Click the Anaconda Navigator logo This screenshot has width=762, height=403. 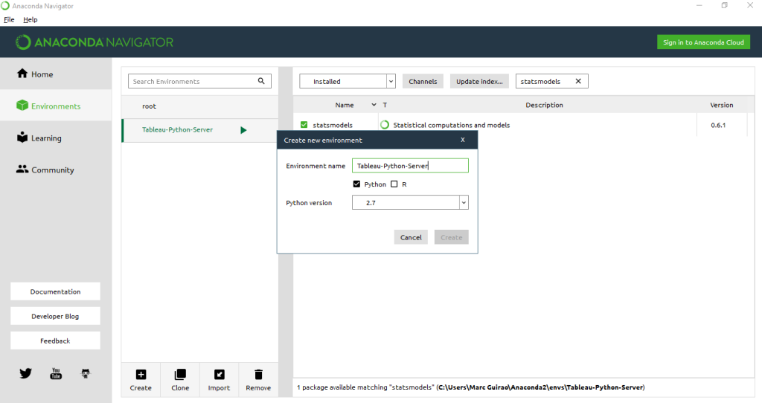[95, 42]
